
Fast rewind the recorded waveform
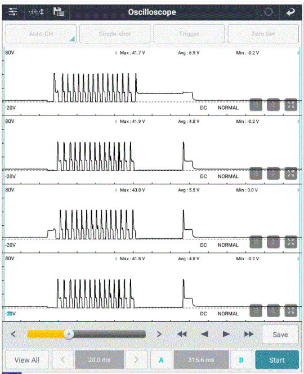coord(182,334)
